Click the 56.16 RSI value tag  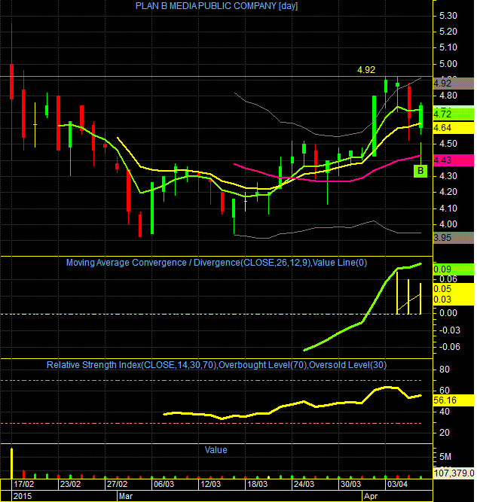(454, 400)
